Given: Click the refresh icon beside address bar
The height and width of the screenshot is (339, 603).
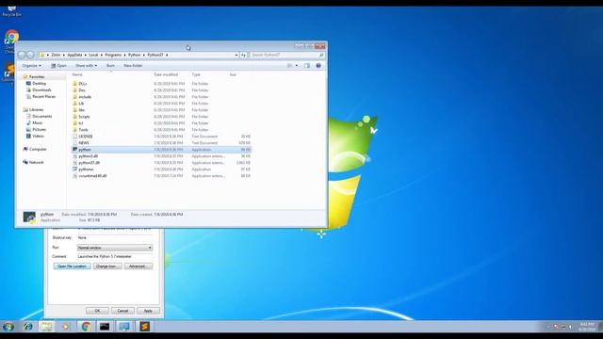Looking at the screenshot, I should click(243, 55).
